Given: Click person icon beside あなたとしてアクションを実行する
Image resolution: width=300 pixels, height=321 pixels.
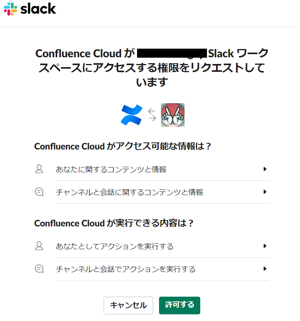Looking at the screenshot, I should coord(39,246).
